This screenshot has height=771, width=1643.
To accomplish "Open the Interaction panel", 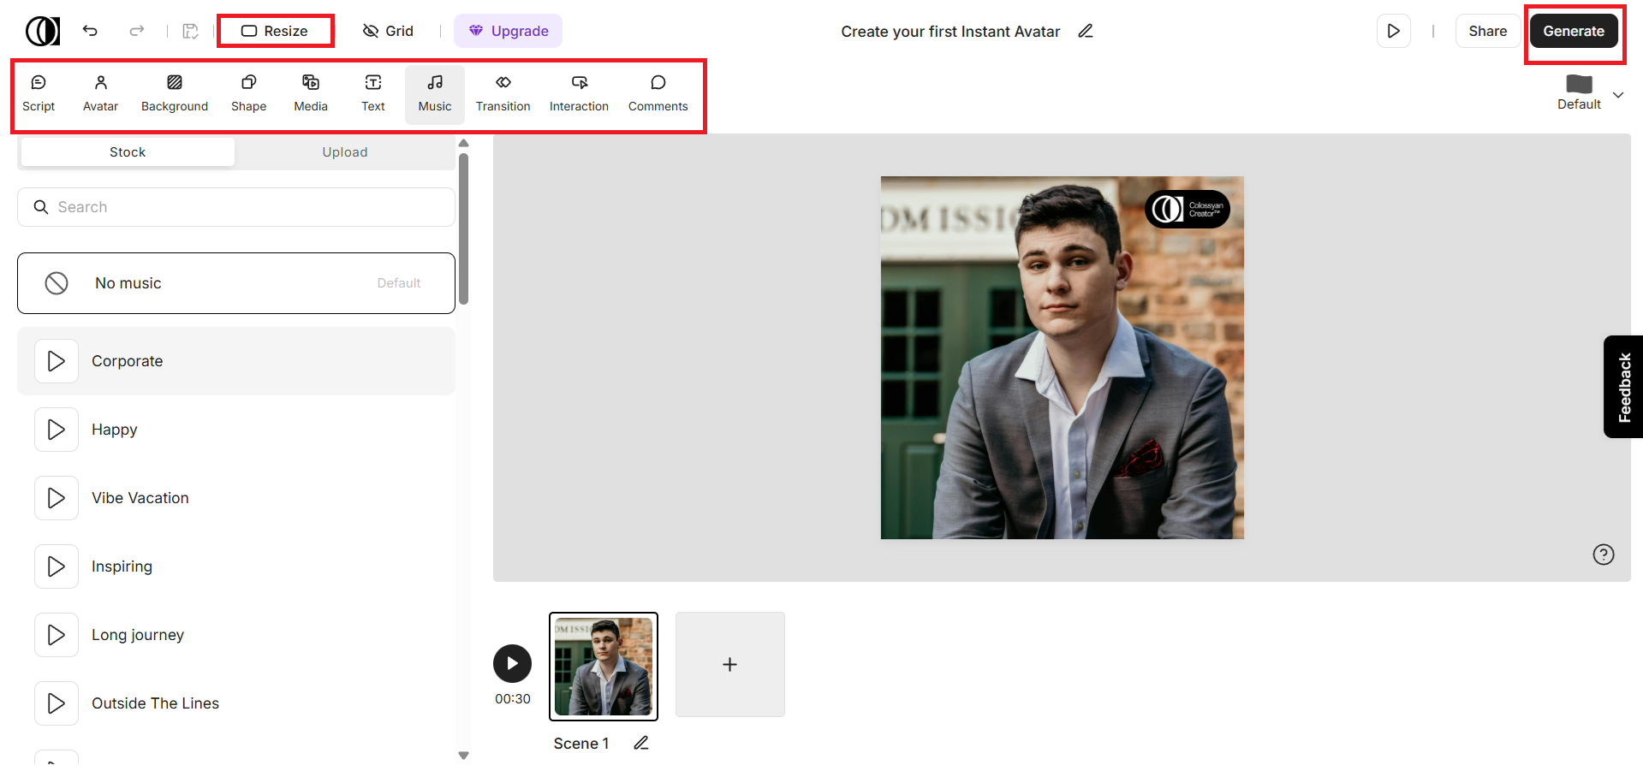I will pos(579,92).
